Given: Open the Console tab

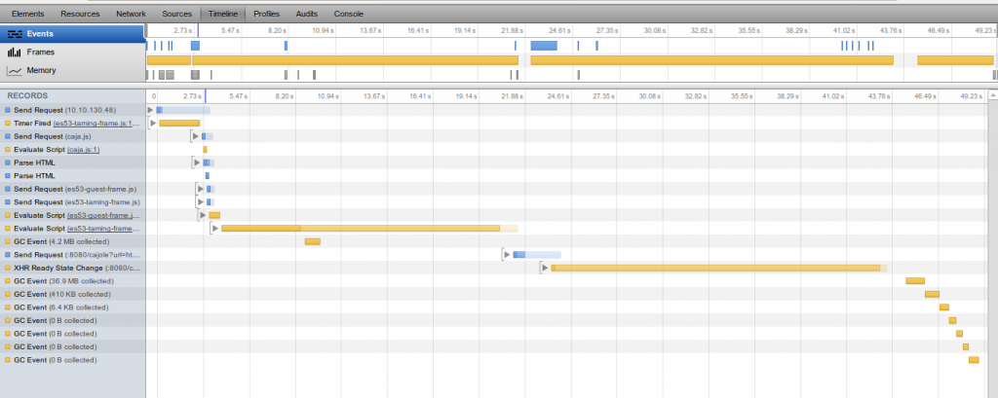Looking at the screenshot, I should pyautogui.click(x=348, y=15).
